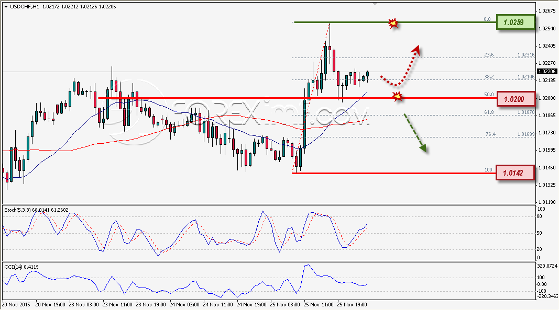The height and width of the screenshot is (310, 559).
Task: Click the 20 Nov 2015 time label
Action: (16, 305)
